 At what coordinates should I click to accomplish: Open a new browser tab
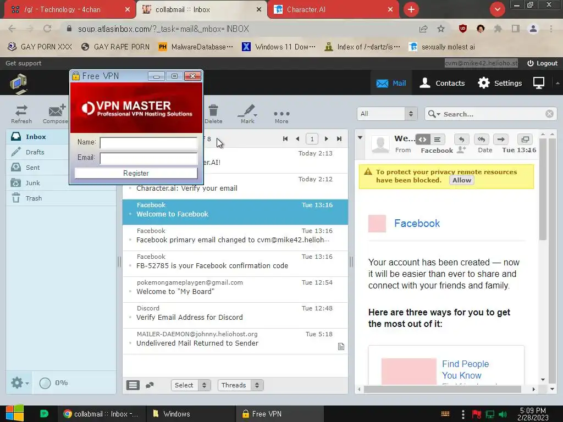(x=411, y=9)
